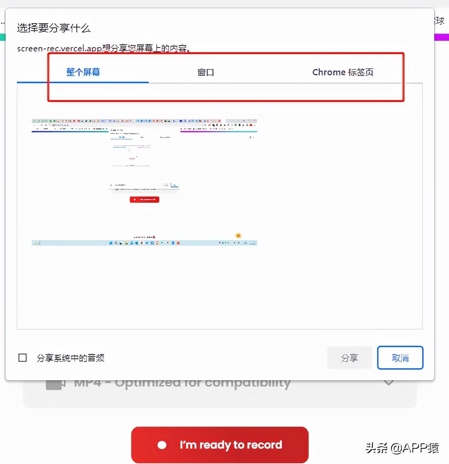
Task: Click the I'm ready to record button
Action: coord(220,445)
